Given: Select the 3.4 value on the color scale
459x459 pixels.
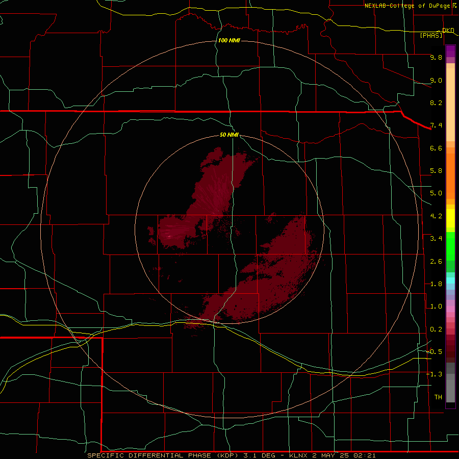Looking at the screenshot, I should [x=436, y=239].
